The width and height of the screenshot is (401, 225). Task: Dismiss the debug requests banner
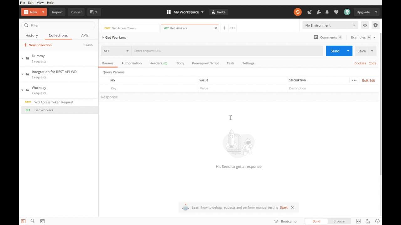pos(292,207)
